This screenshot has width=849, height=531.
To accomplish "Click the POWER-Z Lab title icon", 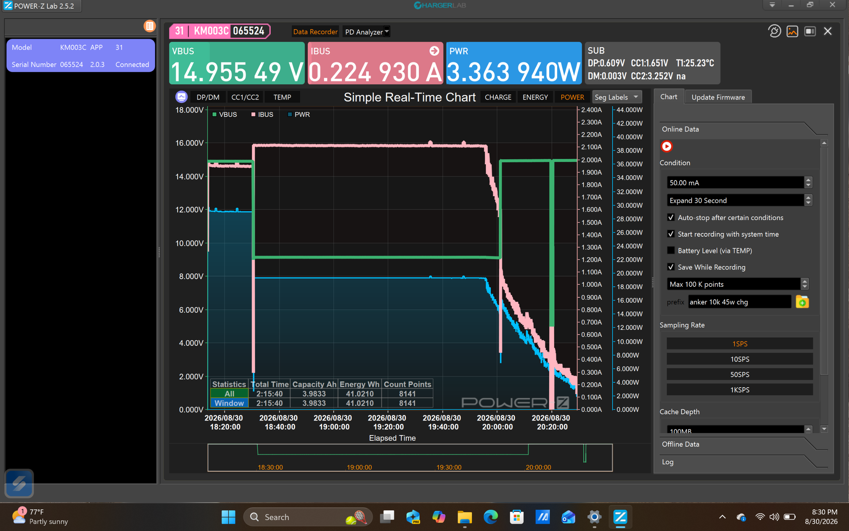I will (x=8, y=6).
